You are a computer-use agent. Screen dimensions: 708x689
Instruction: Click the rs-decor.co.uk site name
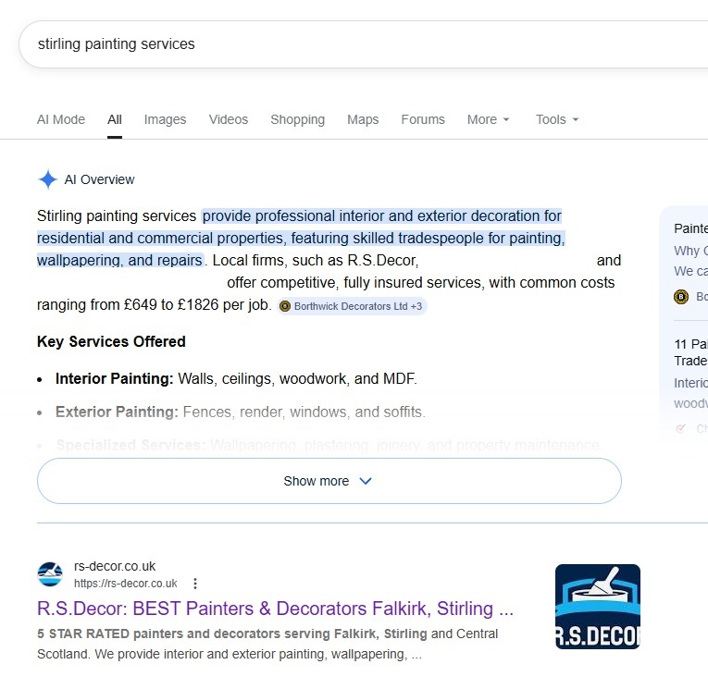point(115,566)
